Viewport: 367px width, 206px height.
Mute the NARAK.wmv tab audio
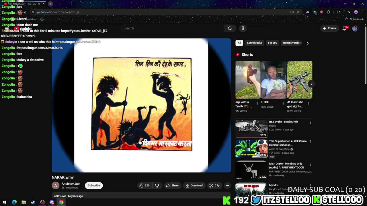[x=39, y=4]
